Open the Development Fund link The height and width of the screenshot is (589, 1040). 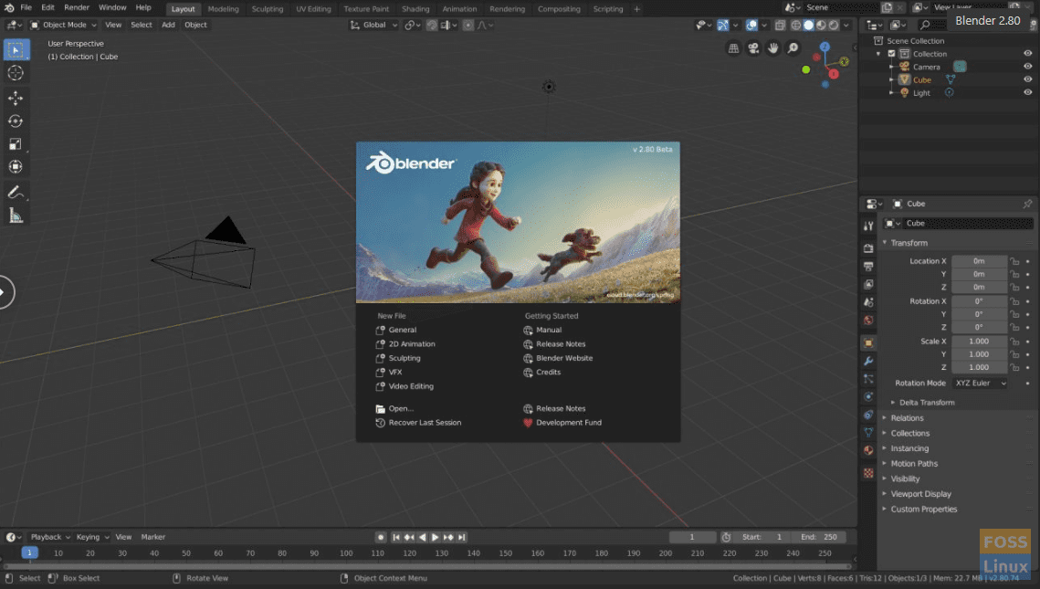pos(562,423)
